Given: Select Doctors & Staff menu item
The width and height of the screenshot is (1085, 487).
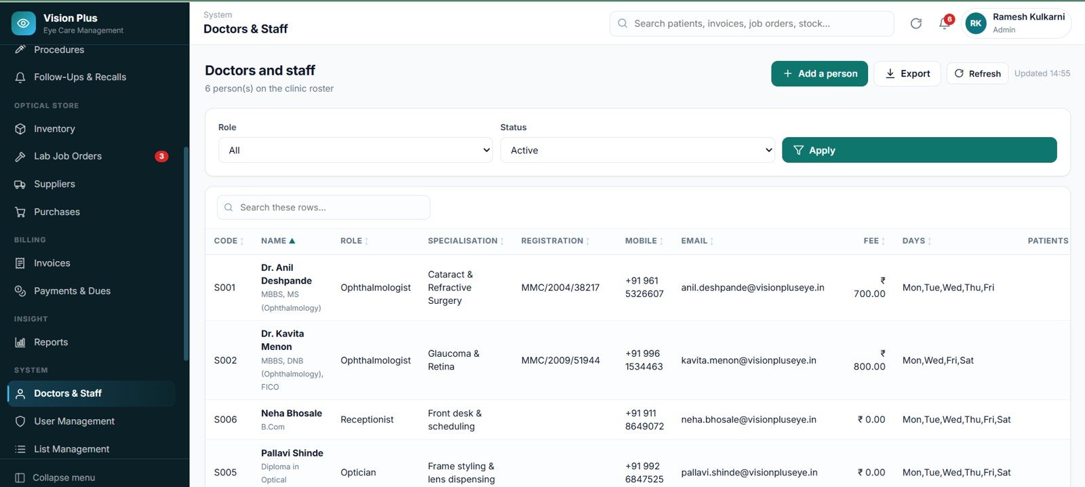Looking at the screenshot, I should [92, 393].
